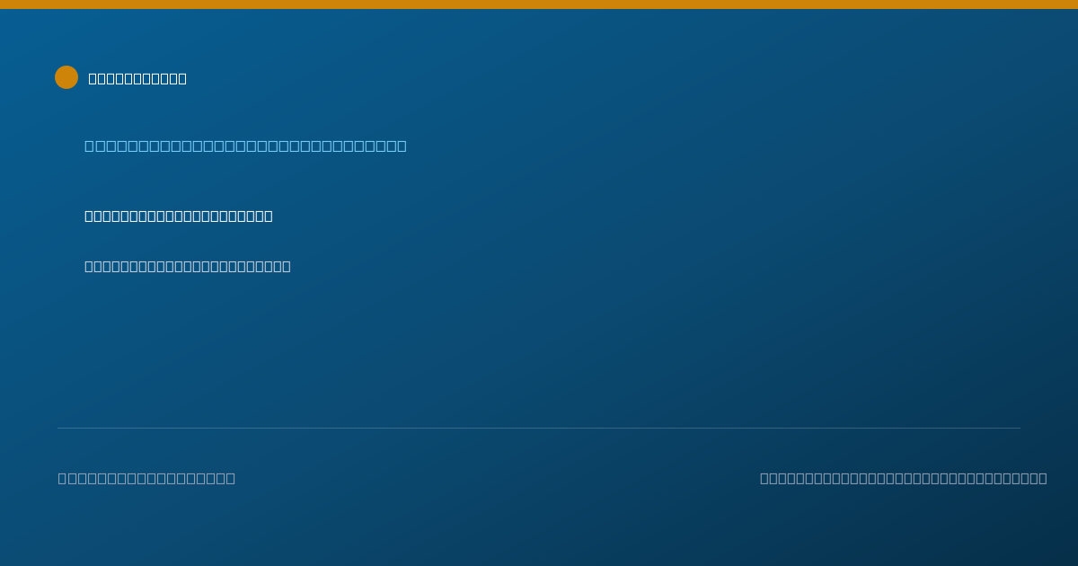
Task: Click the light blue headline text line
Action: tap(245, 146)
